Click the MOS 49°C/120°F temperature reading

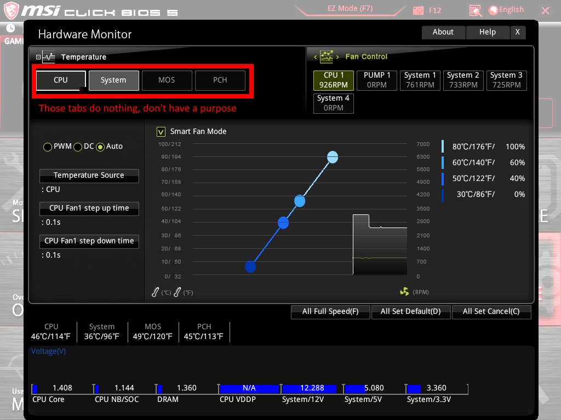[153, 332]
